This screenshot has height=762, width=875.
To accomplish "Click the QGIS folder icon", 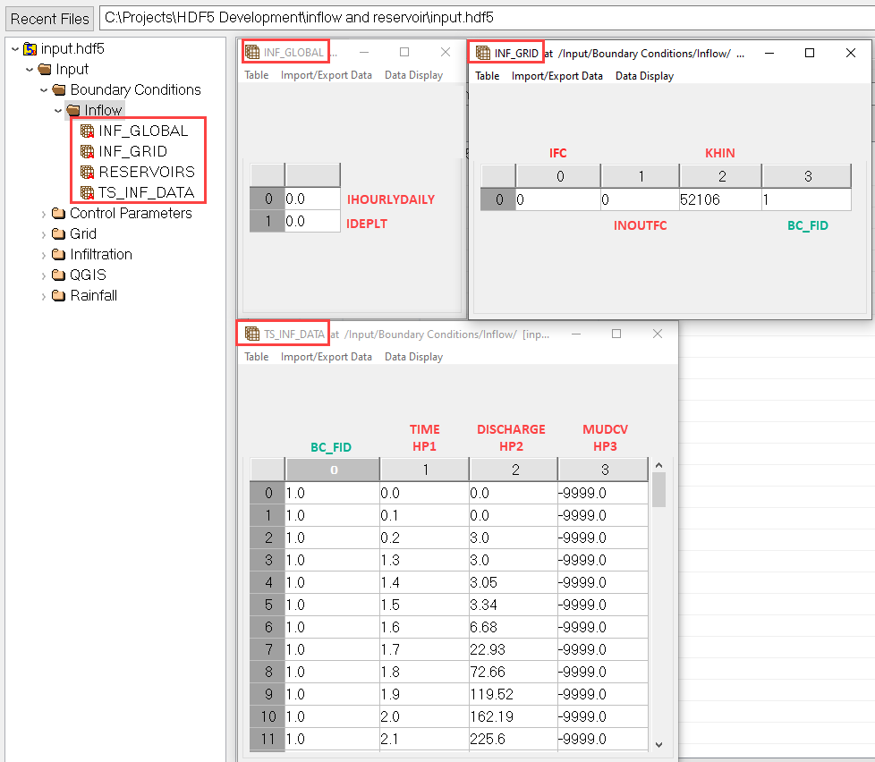I will [x=58, y=275].
